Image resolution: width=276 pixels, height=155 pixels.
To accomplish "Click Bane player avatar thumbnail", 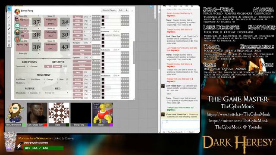I will 103,113.
